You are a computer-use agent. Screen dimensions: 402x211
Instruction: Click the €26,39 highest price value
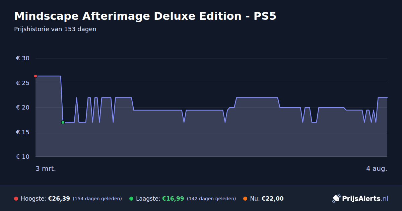(x=59, y=199)
